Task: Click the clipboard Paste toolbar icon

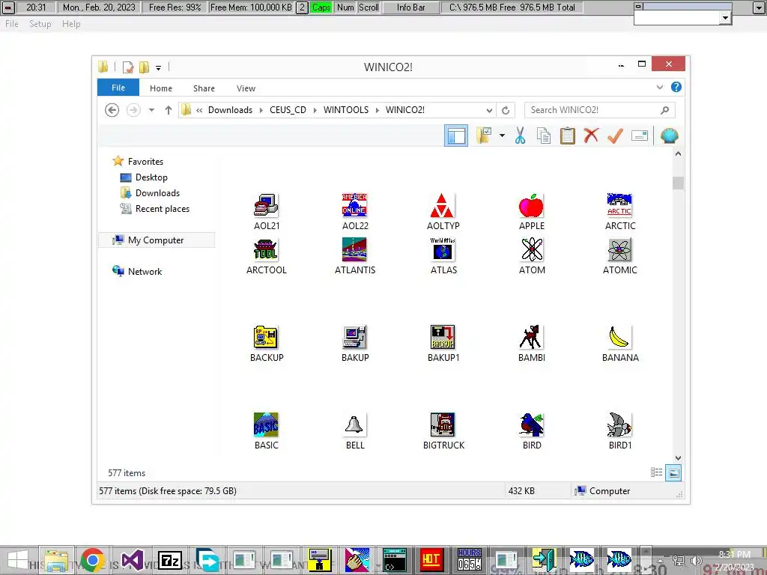Action: (568, 136)
